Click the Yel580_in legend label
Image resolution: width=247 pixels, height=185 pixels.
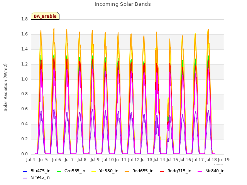point(109,171)
